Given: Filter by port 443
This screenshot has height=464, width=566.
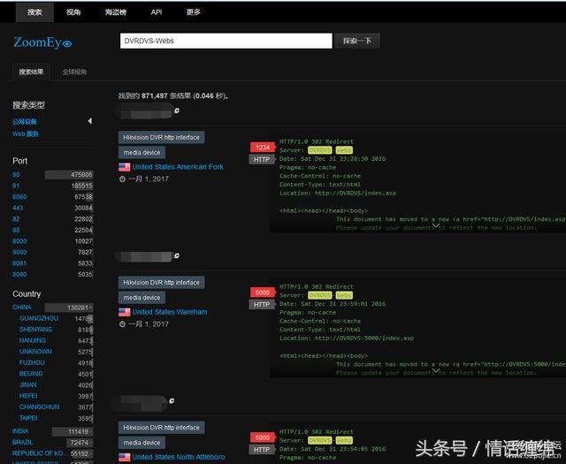Looking at the screenshot, I should pos(18,209).
